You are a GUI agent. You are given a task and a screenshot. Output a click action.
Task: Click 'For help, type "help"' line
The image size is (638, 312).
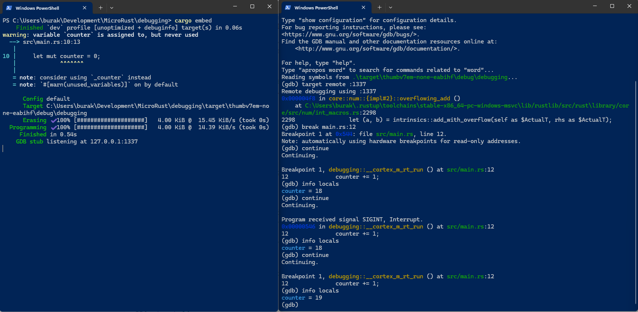318,63
